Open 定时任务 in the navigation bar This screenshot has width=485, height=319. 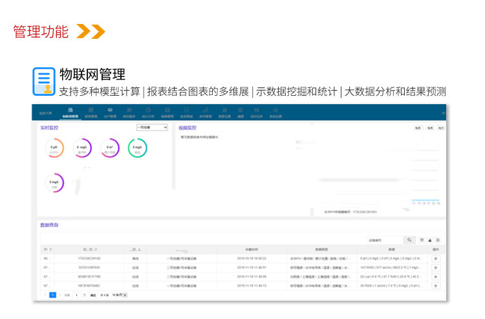(257, 113)
